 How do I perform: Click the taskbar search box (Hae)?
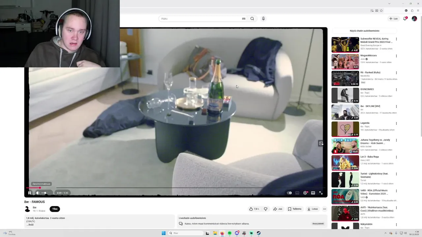coord(186,233)
